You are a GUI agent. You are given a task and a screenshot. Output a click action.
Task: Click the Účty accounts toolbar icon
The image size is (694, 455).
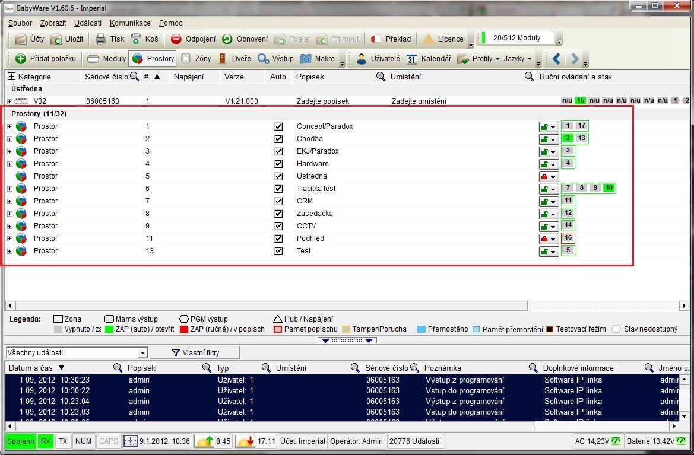pos(21,39)
